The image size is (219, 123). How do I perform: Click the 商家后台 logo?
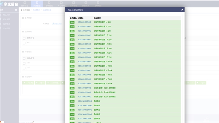(9, 4)
